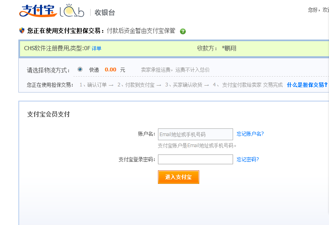329x225 pixels.
Task: Focus the 账户名 email or phone field
Action: 196,134
